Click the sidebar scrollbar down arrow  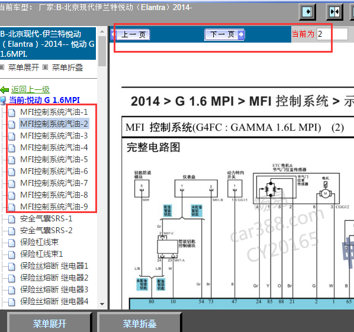pos(102,304)
